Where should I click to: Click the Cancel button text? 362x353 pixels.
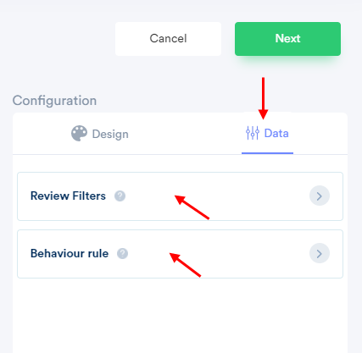168,38
